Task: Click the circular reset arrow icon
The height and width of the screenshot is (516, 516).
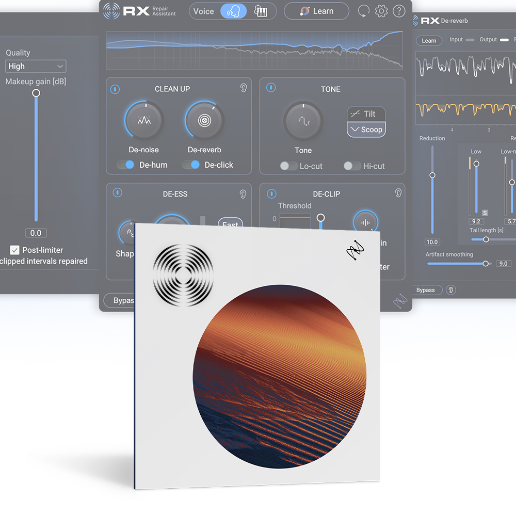Action: [364, 11]
